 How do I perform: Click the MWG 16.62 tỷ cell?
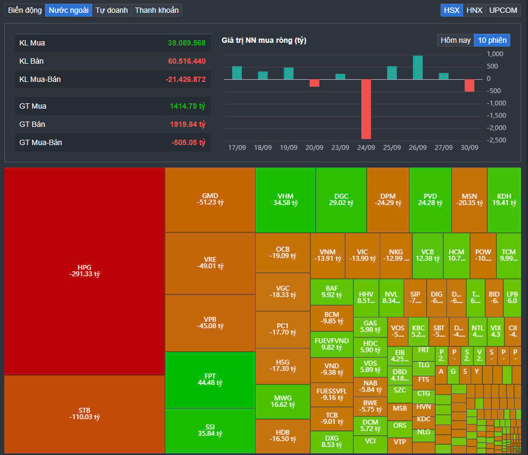283,401
